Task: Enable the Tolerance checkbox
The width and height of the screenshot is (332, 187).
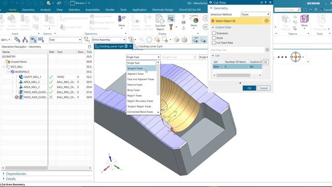Action: [214, 33]
